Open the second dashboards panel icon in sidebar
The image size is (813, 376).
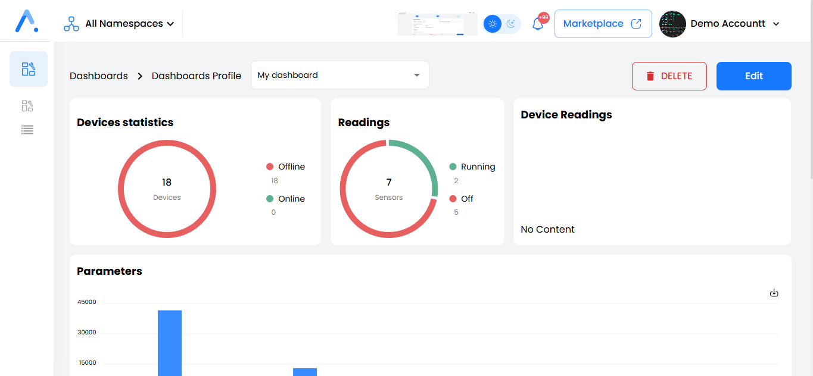27,105
